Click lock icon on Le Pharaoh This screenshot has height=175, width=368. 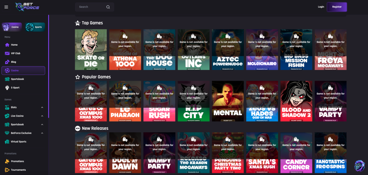pyautogui.click(x=125, y=88)
